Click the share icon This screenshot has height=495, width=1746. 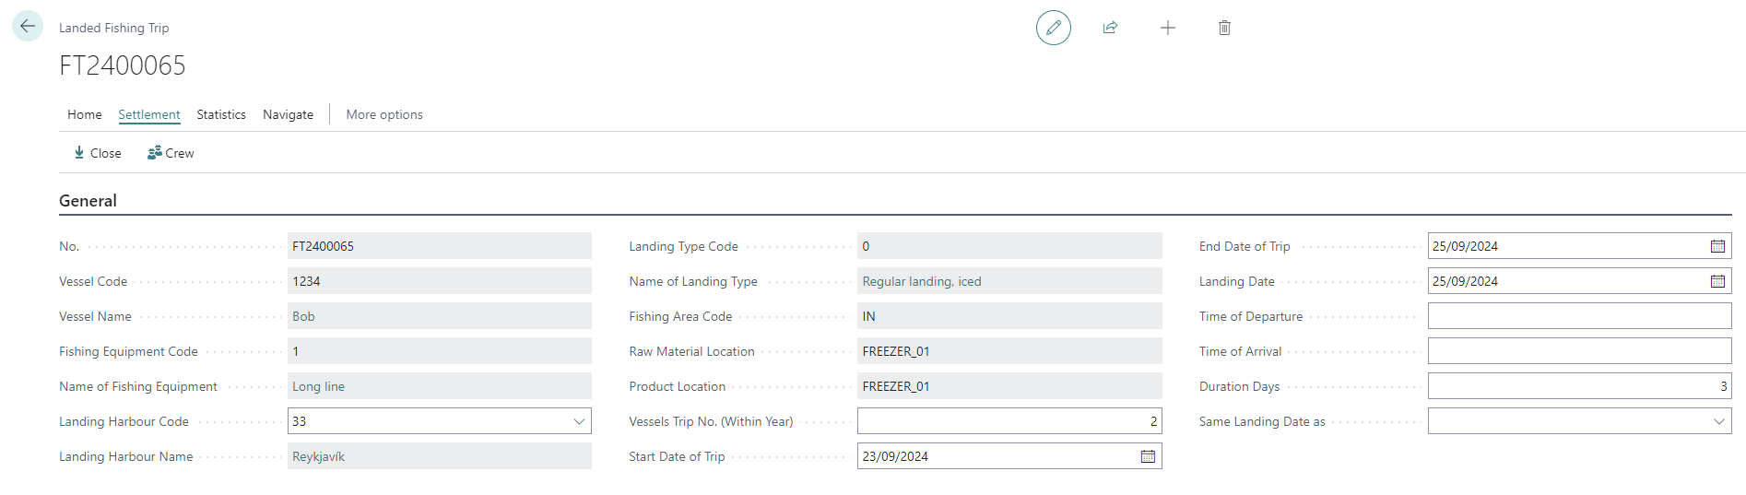[1110, 28]
